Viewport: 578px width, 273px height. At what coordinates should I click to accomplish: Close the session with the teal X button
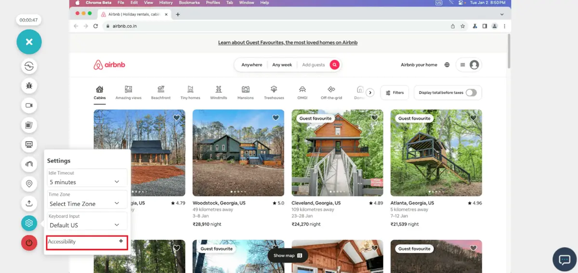coord(29,42)
